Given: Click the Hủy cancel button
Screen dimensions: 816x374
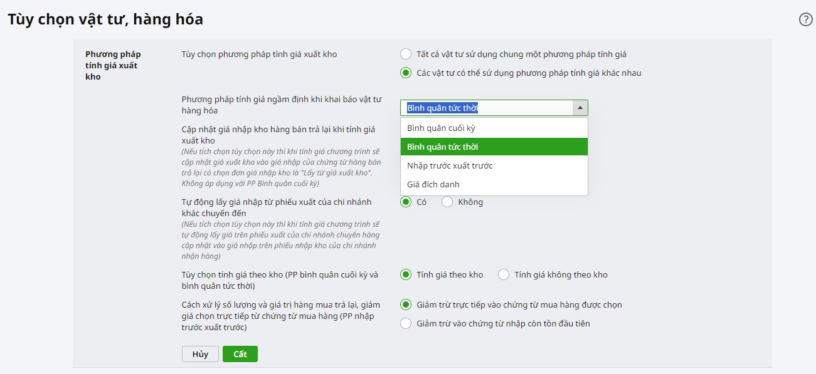Looking at the screenshot, I should (x=200, y=354).
